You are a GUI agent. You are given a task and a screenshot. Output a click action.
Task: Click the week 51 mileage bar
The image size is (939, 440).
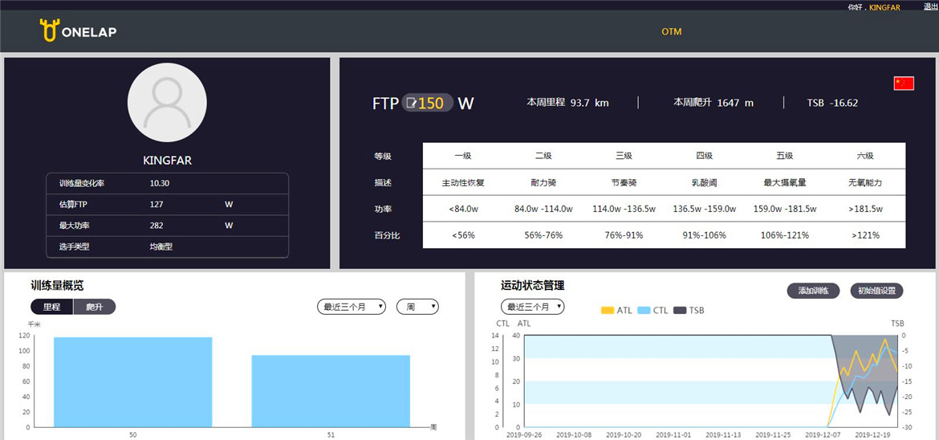pyautogui.click(x=331, y=391)
